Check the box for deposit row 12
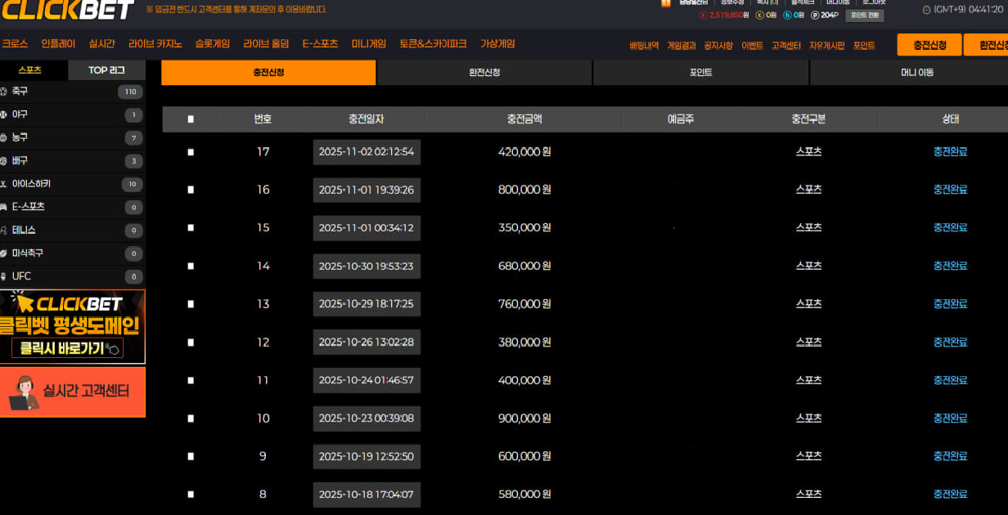This screenshot has height=515, width=1008. (x=191, y=343)
